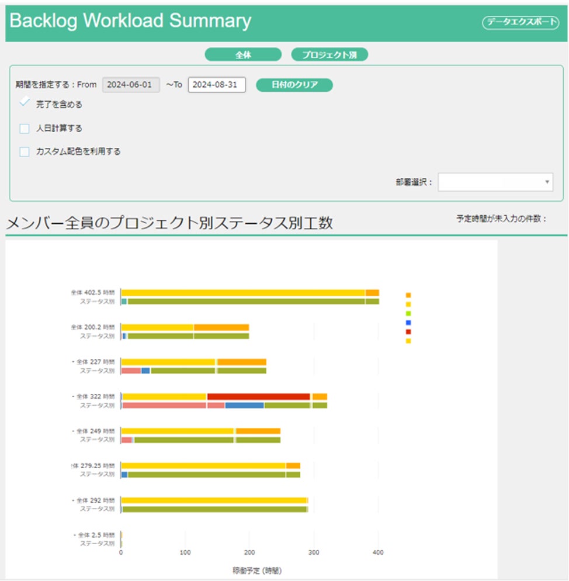Select the yellow 全体 292 時間 bar
Image resolution: width=569 pixels, height=581 pixels.
coord(214,500)
